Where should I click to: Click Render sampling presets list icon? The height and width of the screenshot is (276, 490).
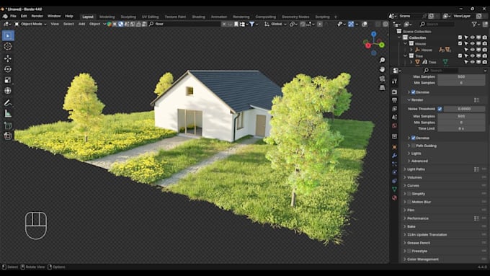pos(476,100)
